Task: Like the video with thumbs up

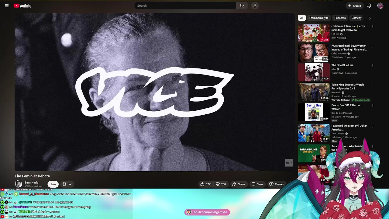Action: 205,184
